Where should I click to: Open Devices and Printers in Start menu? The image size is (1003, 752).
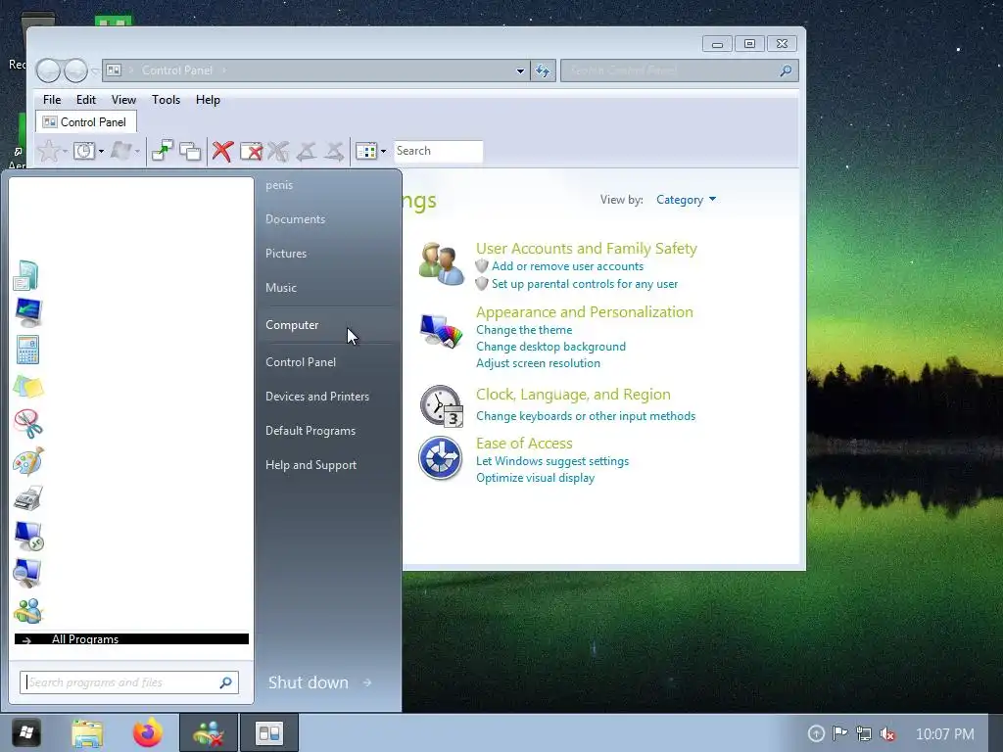(317, 397)
